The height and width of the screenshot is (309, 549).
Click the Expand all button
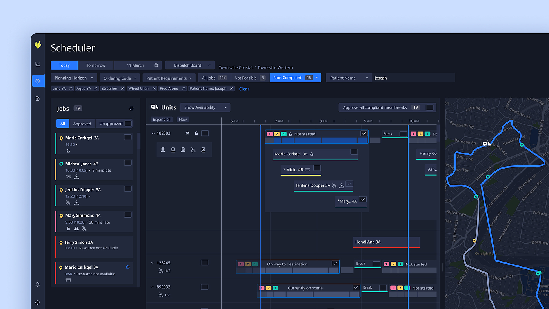pyautogui.click(x=162, y=120)
